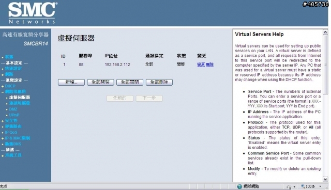Open the 網路 network settings link

[9, 74]
